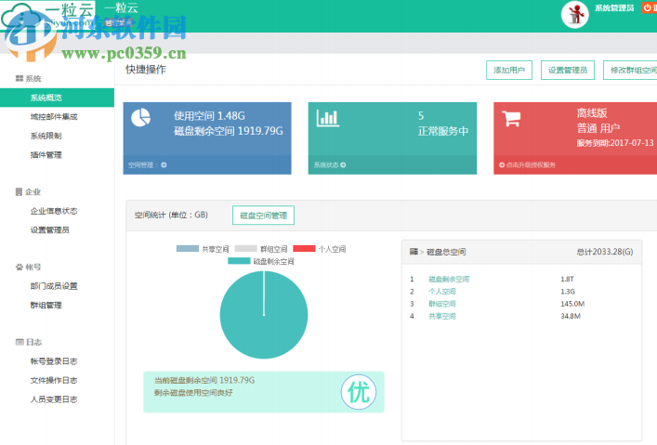
Task: Click the 服务到期:2017-07-13 text
Action: pyautogui.click(x=615, y=143)
